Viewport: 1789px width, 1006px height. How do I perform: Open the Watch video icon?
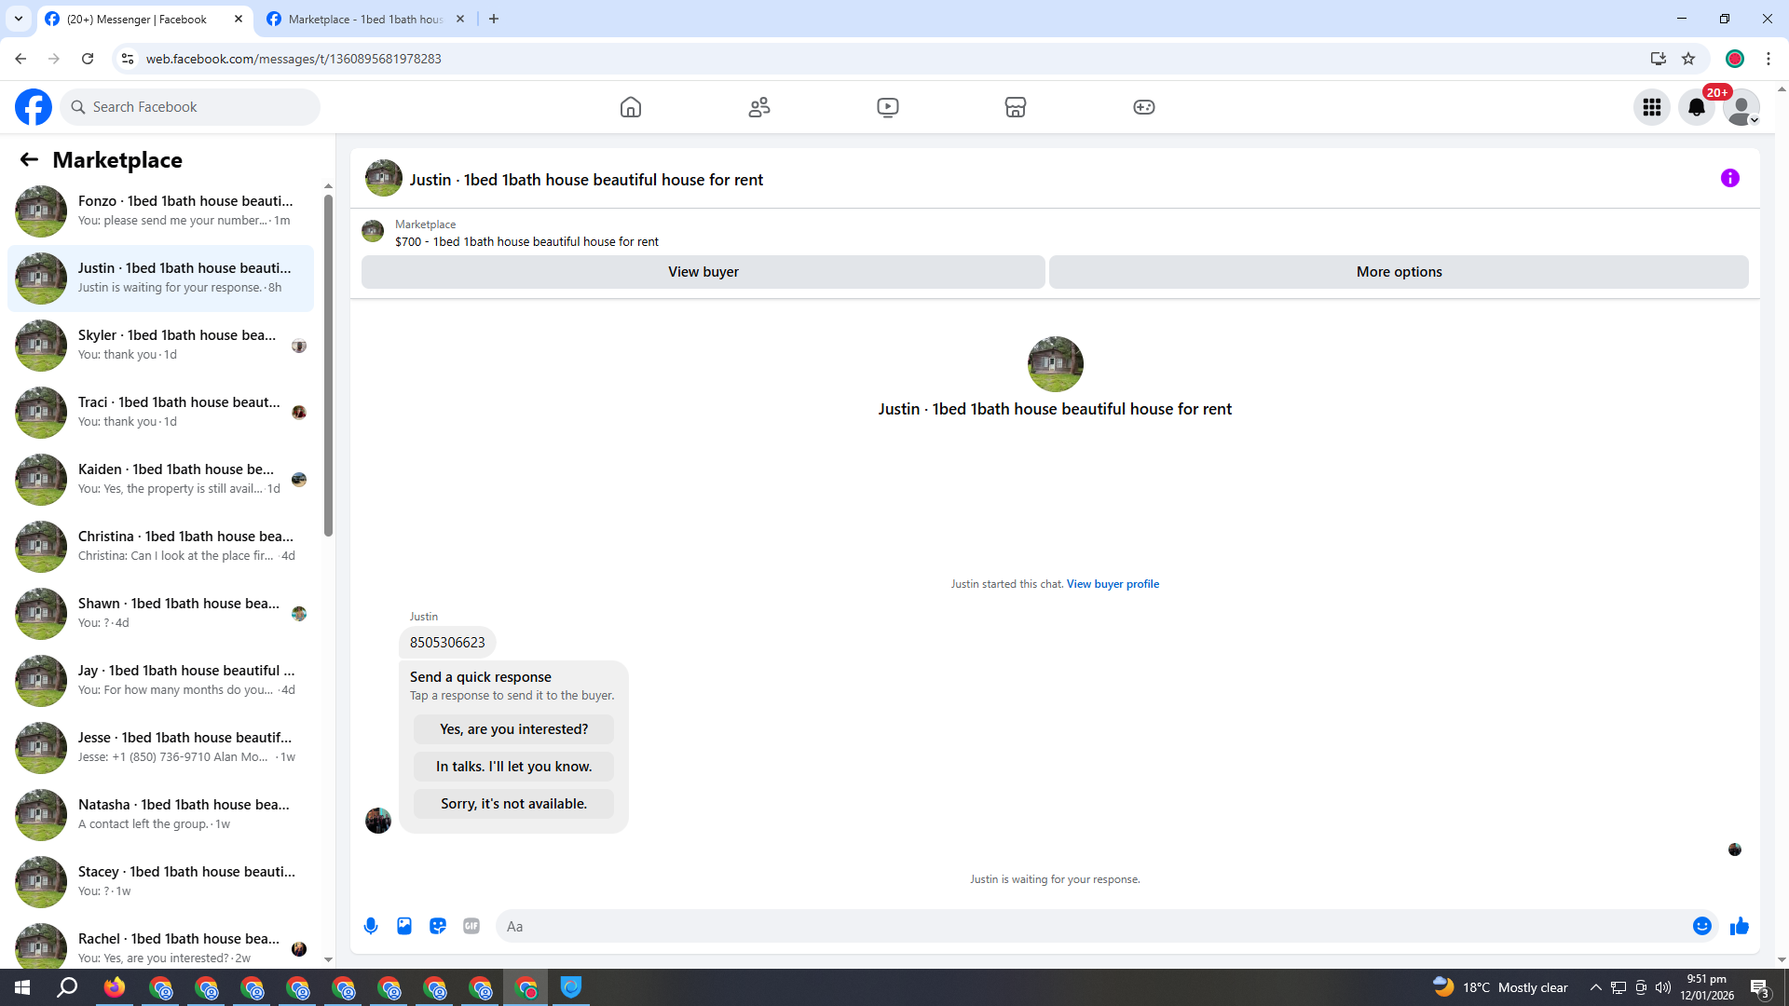[887, 107]
